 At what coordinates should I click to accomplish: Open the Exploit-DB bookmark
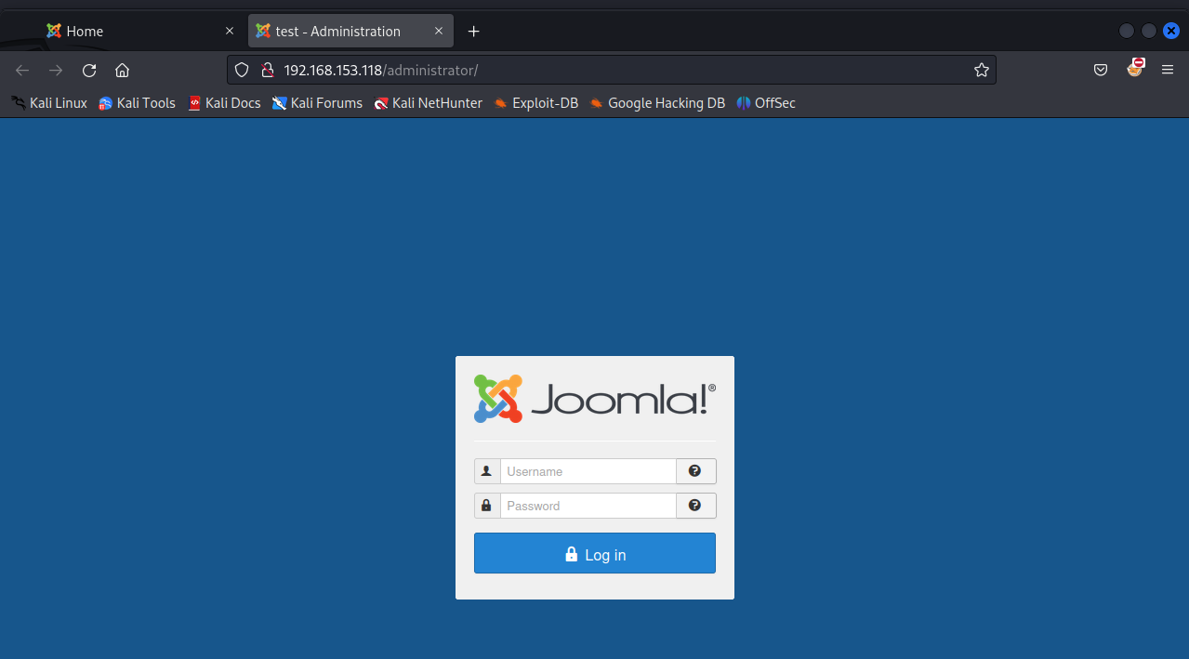(535, 103)
